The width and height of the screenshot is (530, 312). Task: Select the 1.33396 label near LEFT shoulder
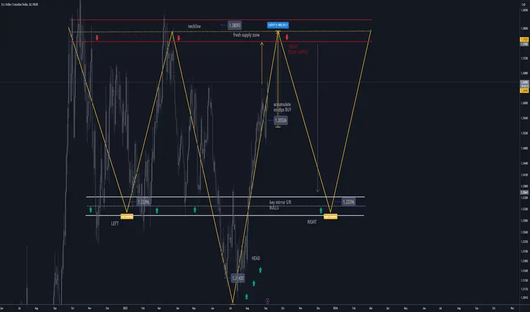click(x=144, y=202)
